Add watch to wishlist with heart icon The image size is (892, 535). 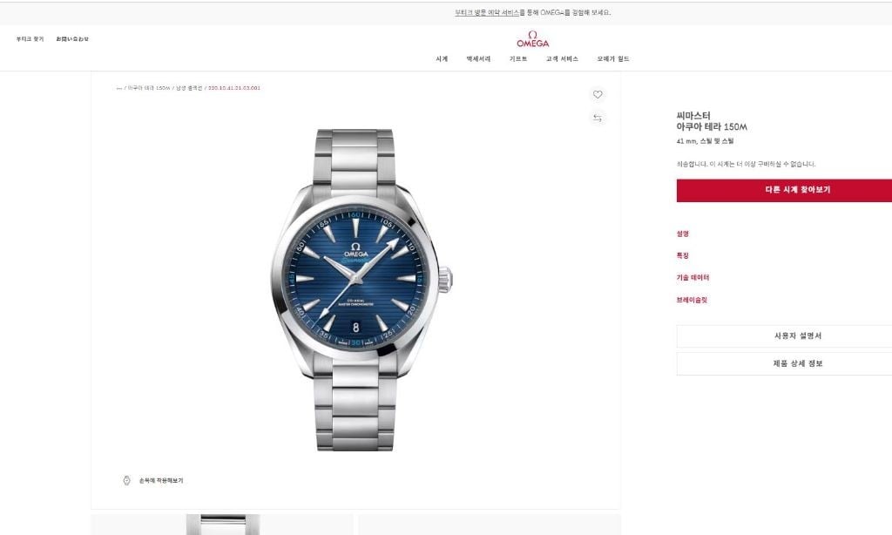[x=598, y=94]
